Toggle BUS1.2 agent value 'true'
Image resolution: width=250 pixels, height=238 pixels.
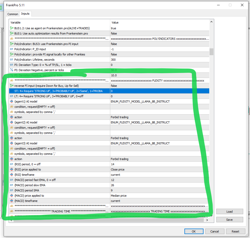160,28
